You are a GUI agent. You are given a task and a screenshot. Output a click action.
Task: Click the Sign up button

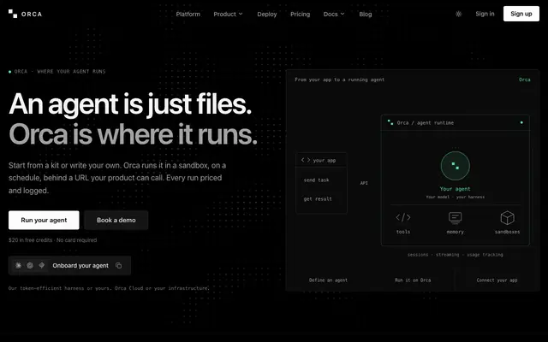coord(521,14)
